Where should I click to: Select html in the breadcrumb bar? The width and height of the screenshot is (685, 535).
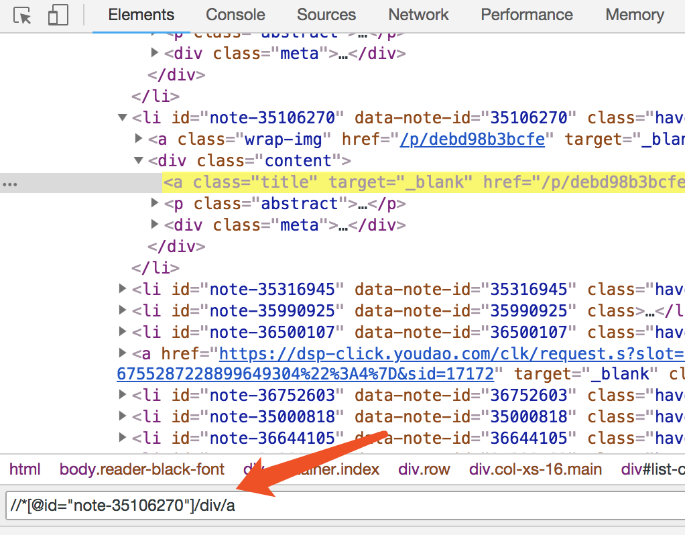click(x=25, y=469)
